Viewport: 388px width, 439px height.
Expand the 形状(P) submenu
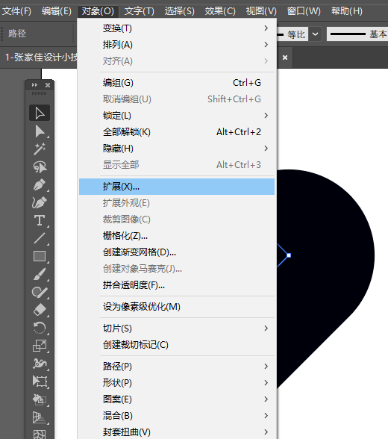click(x=177, y=383)
